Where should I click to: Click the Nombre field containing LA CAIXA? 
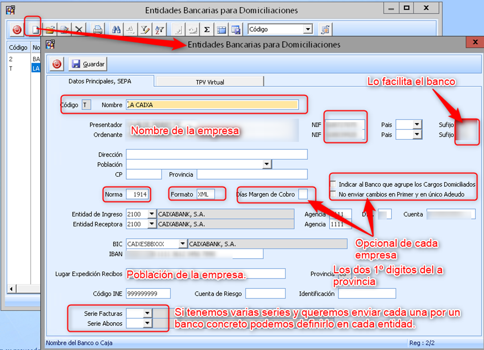[x=212, y=105]
